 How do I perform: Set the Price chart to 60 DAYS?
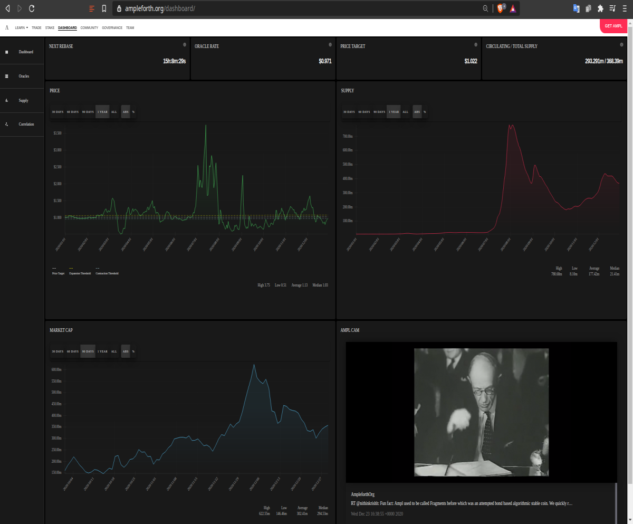(x=73, y=112)
